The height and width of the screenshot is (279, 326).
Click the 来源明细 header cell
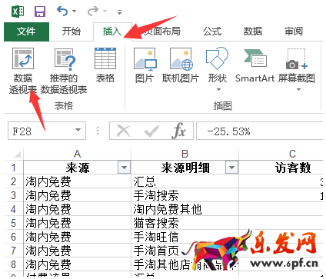point(185,168)
